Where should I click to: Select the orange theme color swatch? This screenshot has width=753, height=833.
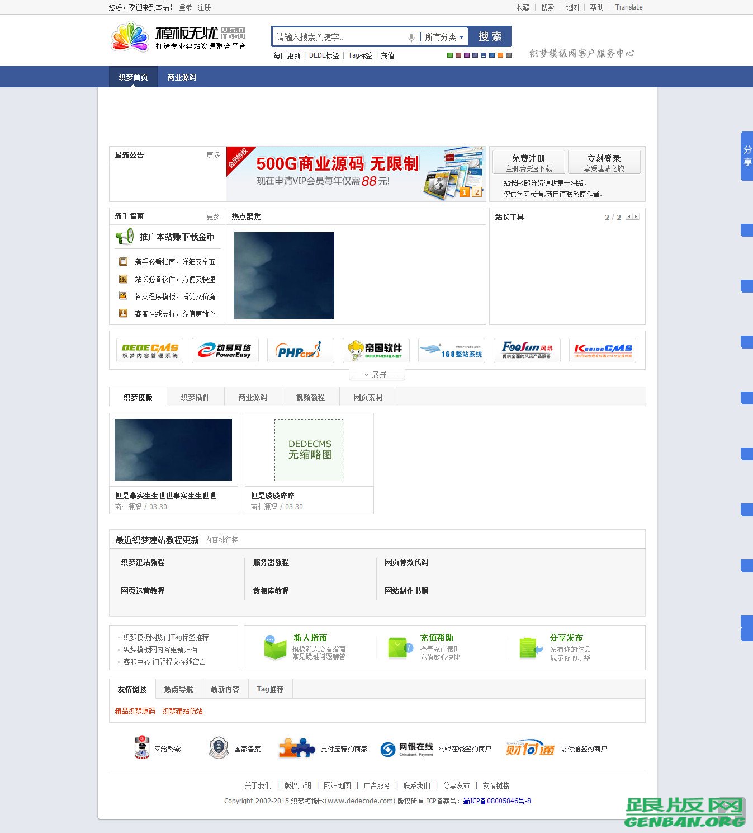[x=500, y=55]
